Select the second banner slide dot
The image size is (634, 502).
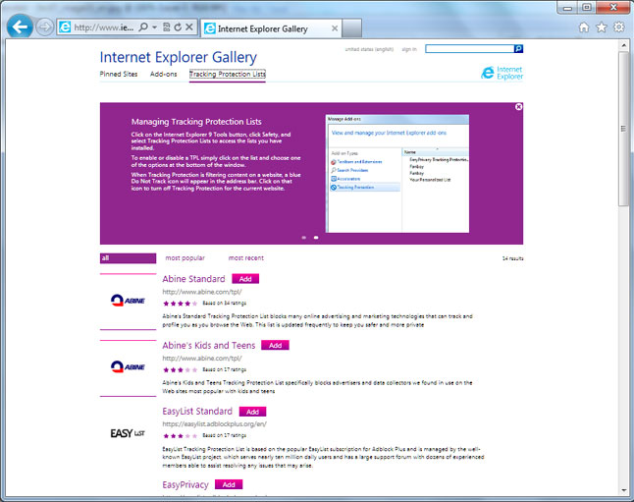pyautogui.click(x=316, y=238)
